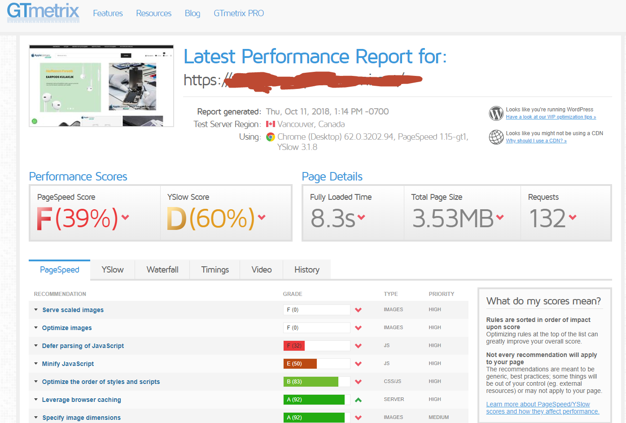Switch to the YSlow tab
Image resolution: width=626 pixels, height=423 pixels.
(x=113, y=270)
